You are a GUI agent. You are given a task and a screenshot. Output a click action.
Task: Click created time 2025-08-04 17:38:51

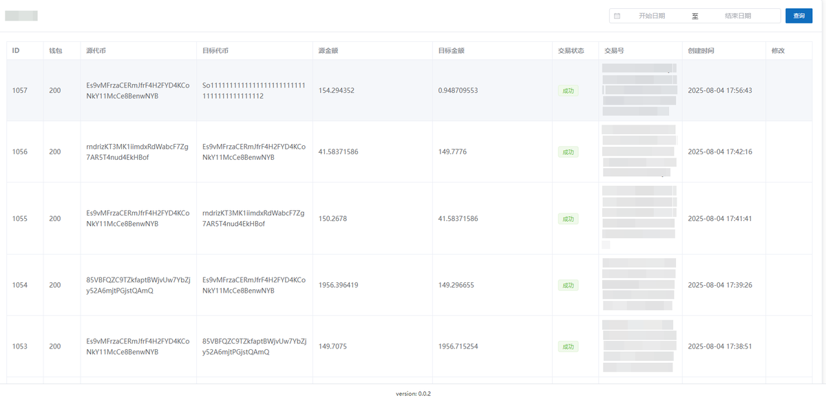pos(720,346)
